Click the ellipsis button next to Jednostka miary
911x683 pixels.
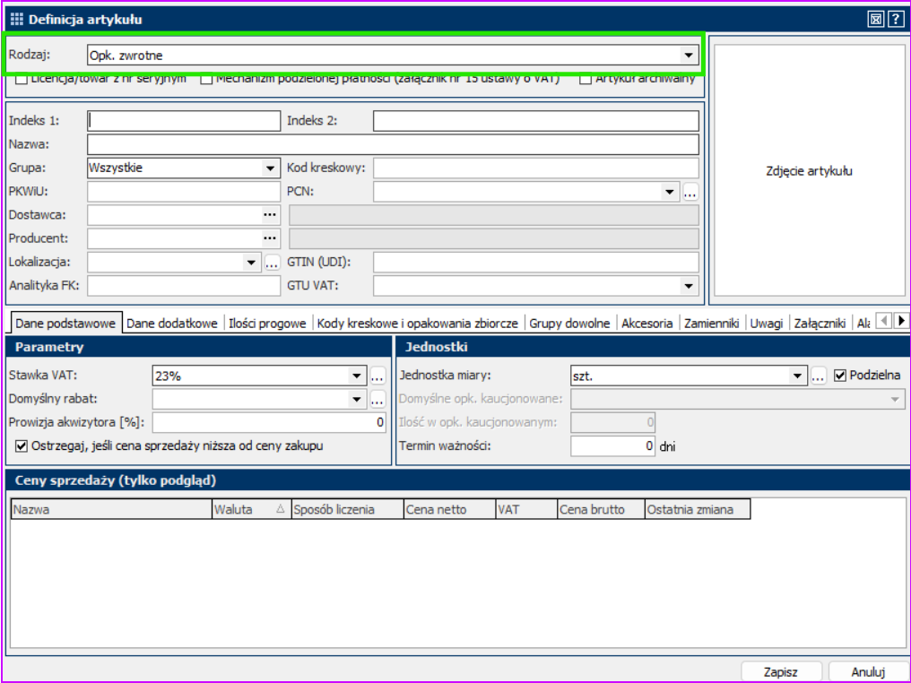pos(818,376)
